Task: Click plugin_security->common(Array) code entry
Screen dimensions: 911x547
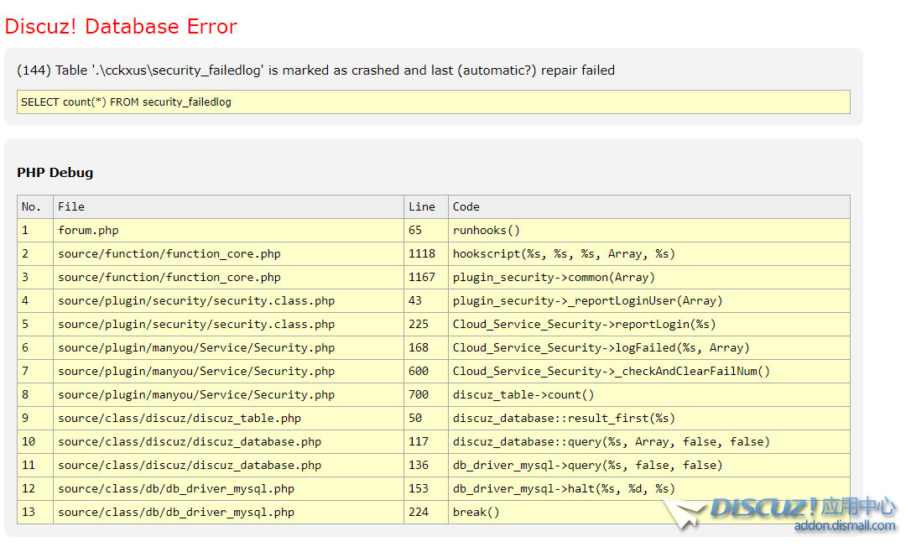Action: [x=554, y=277]
